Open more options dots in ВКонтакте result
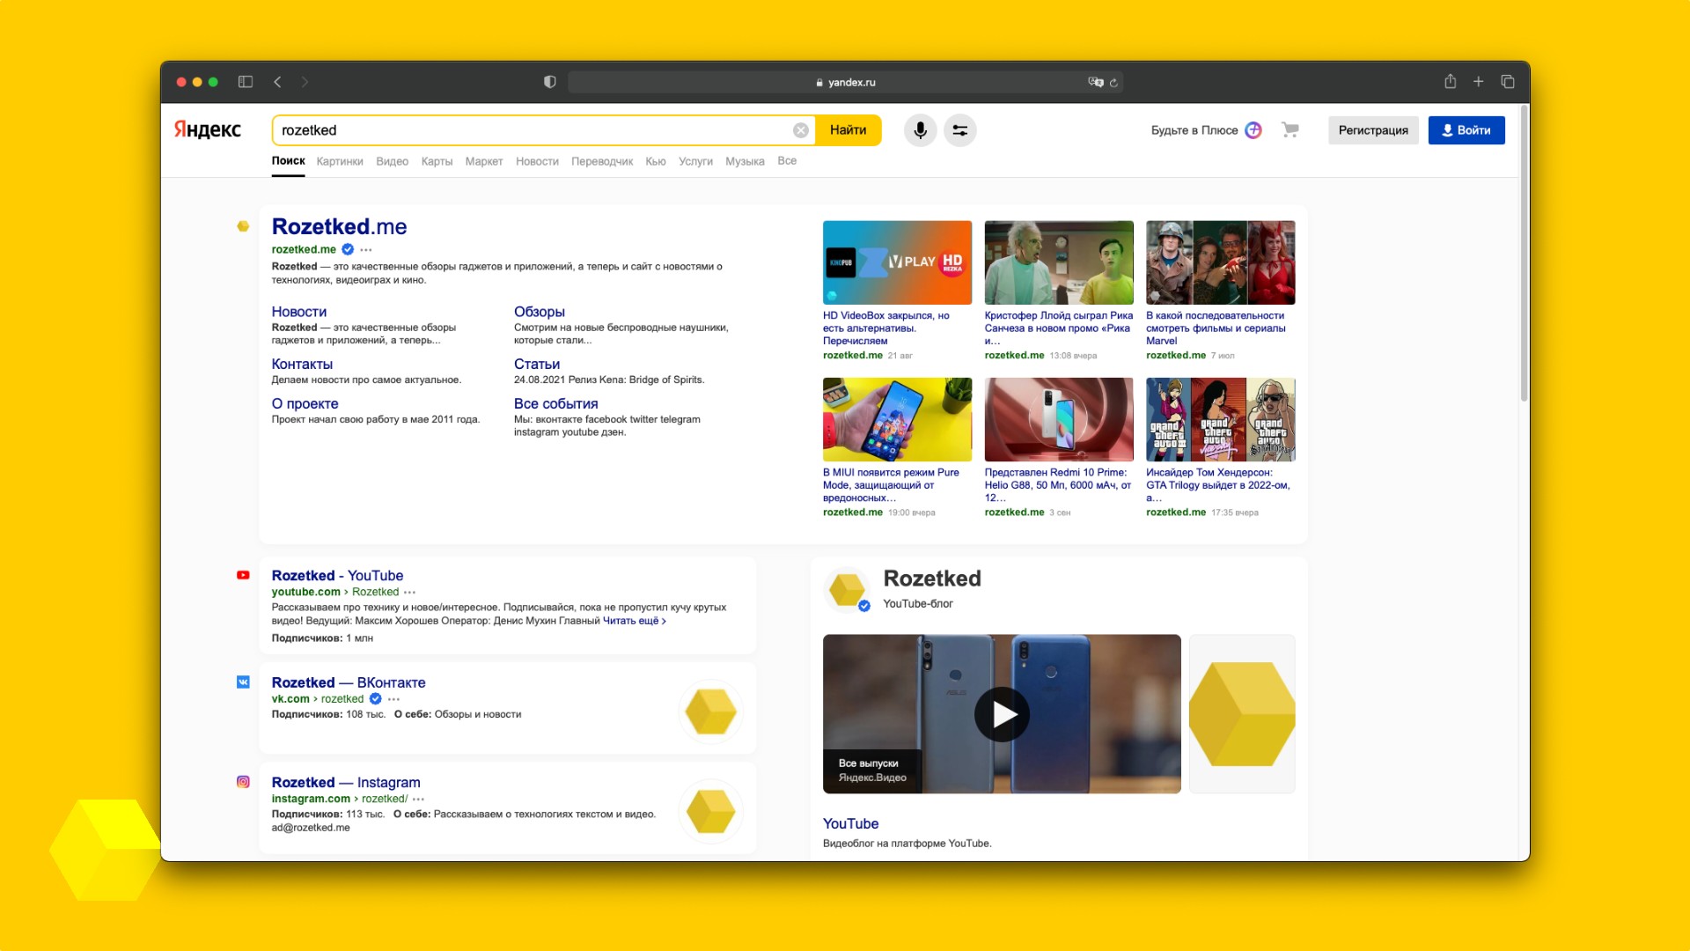Image resolution: width=1690 pixels, height=951 pixels. point(393,699)
